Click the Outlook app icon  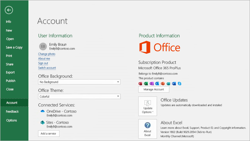coord(157,84)
